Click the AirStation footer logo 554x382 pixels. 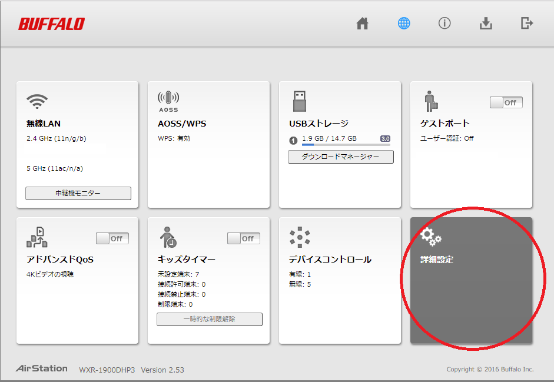(42, 368)
